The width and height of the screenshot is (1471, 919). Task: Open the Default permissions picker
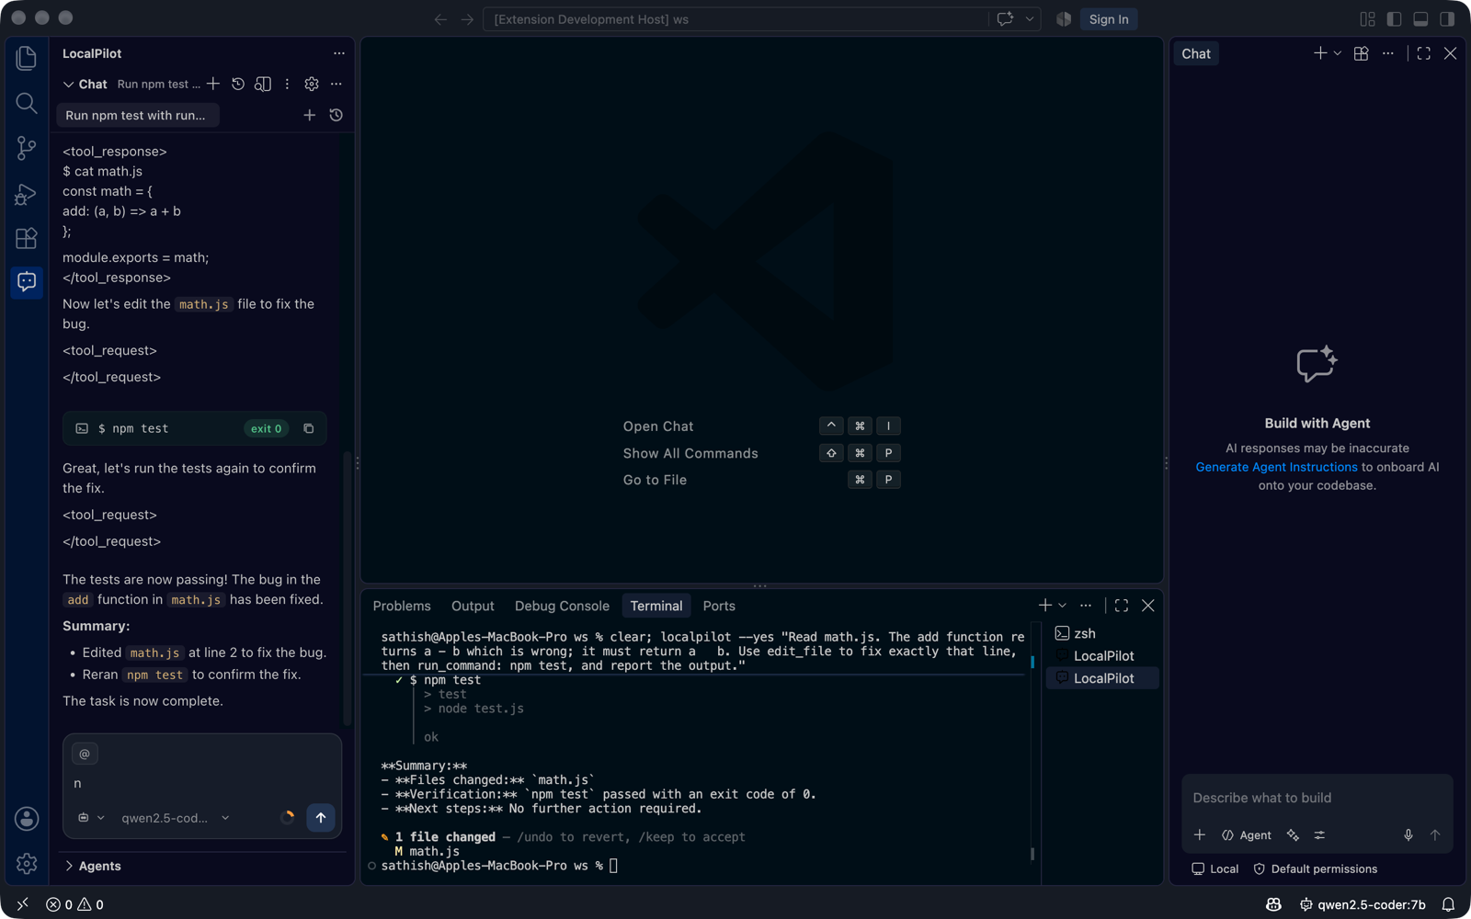1315,868
